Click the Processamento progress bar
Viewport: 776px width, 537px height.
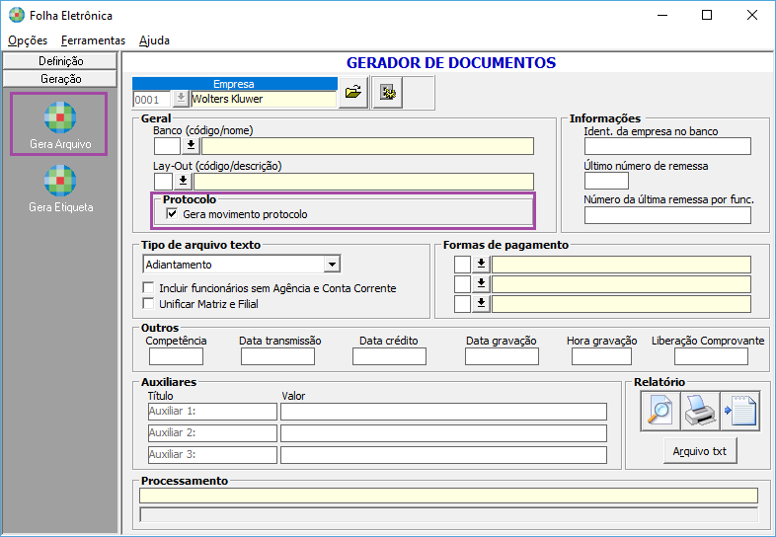tap(448, 514)
